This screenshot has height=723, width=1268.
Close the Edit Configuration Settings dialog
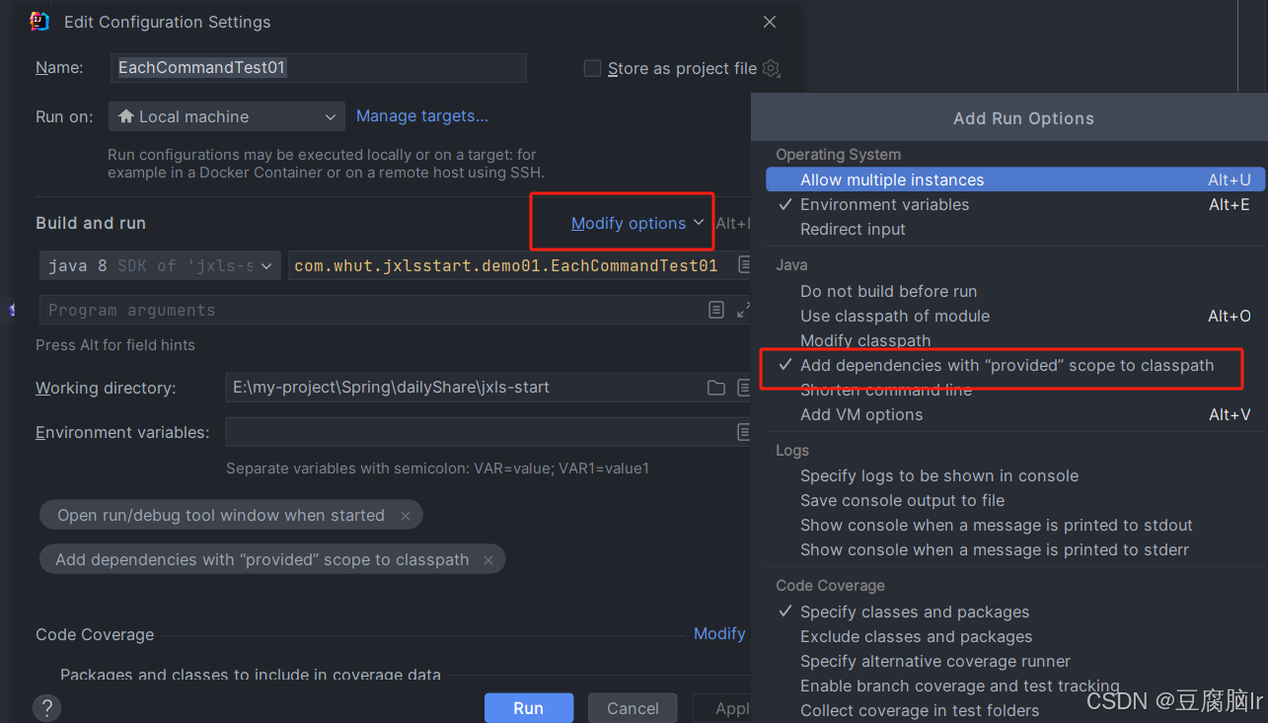[x=770, y=22]
